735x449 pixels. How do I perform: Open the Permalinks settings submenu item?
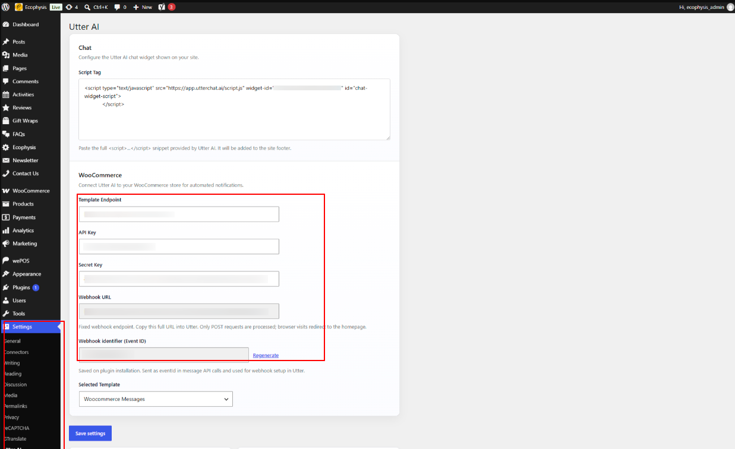click(x=15, y=406)
